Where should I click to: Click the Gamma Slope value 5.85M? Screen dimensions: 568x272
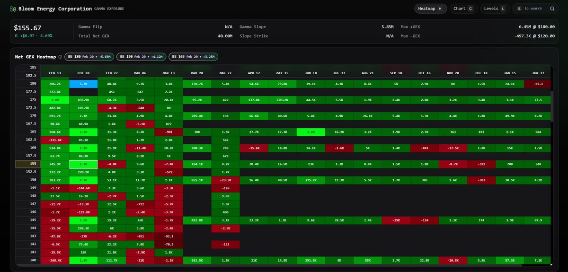pos(387,27)
